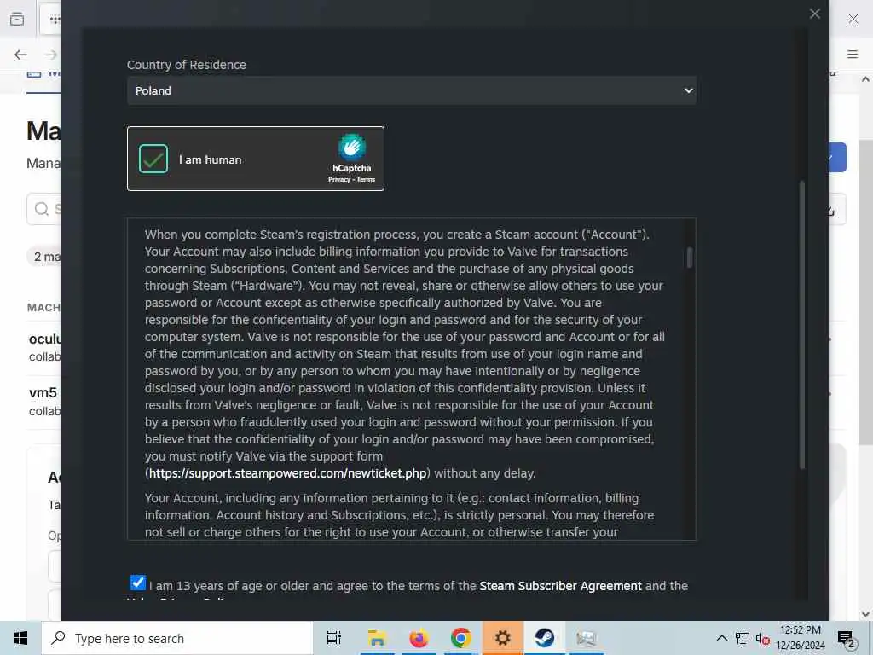This screenshot has width=873, height=655.
Task: Close the Steam registration dialog with X
Action: [x=814, y=14]
